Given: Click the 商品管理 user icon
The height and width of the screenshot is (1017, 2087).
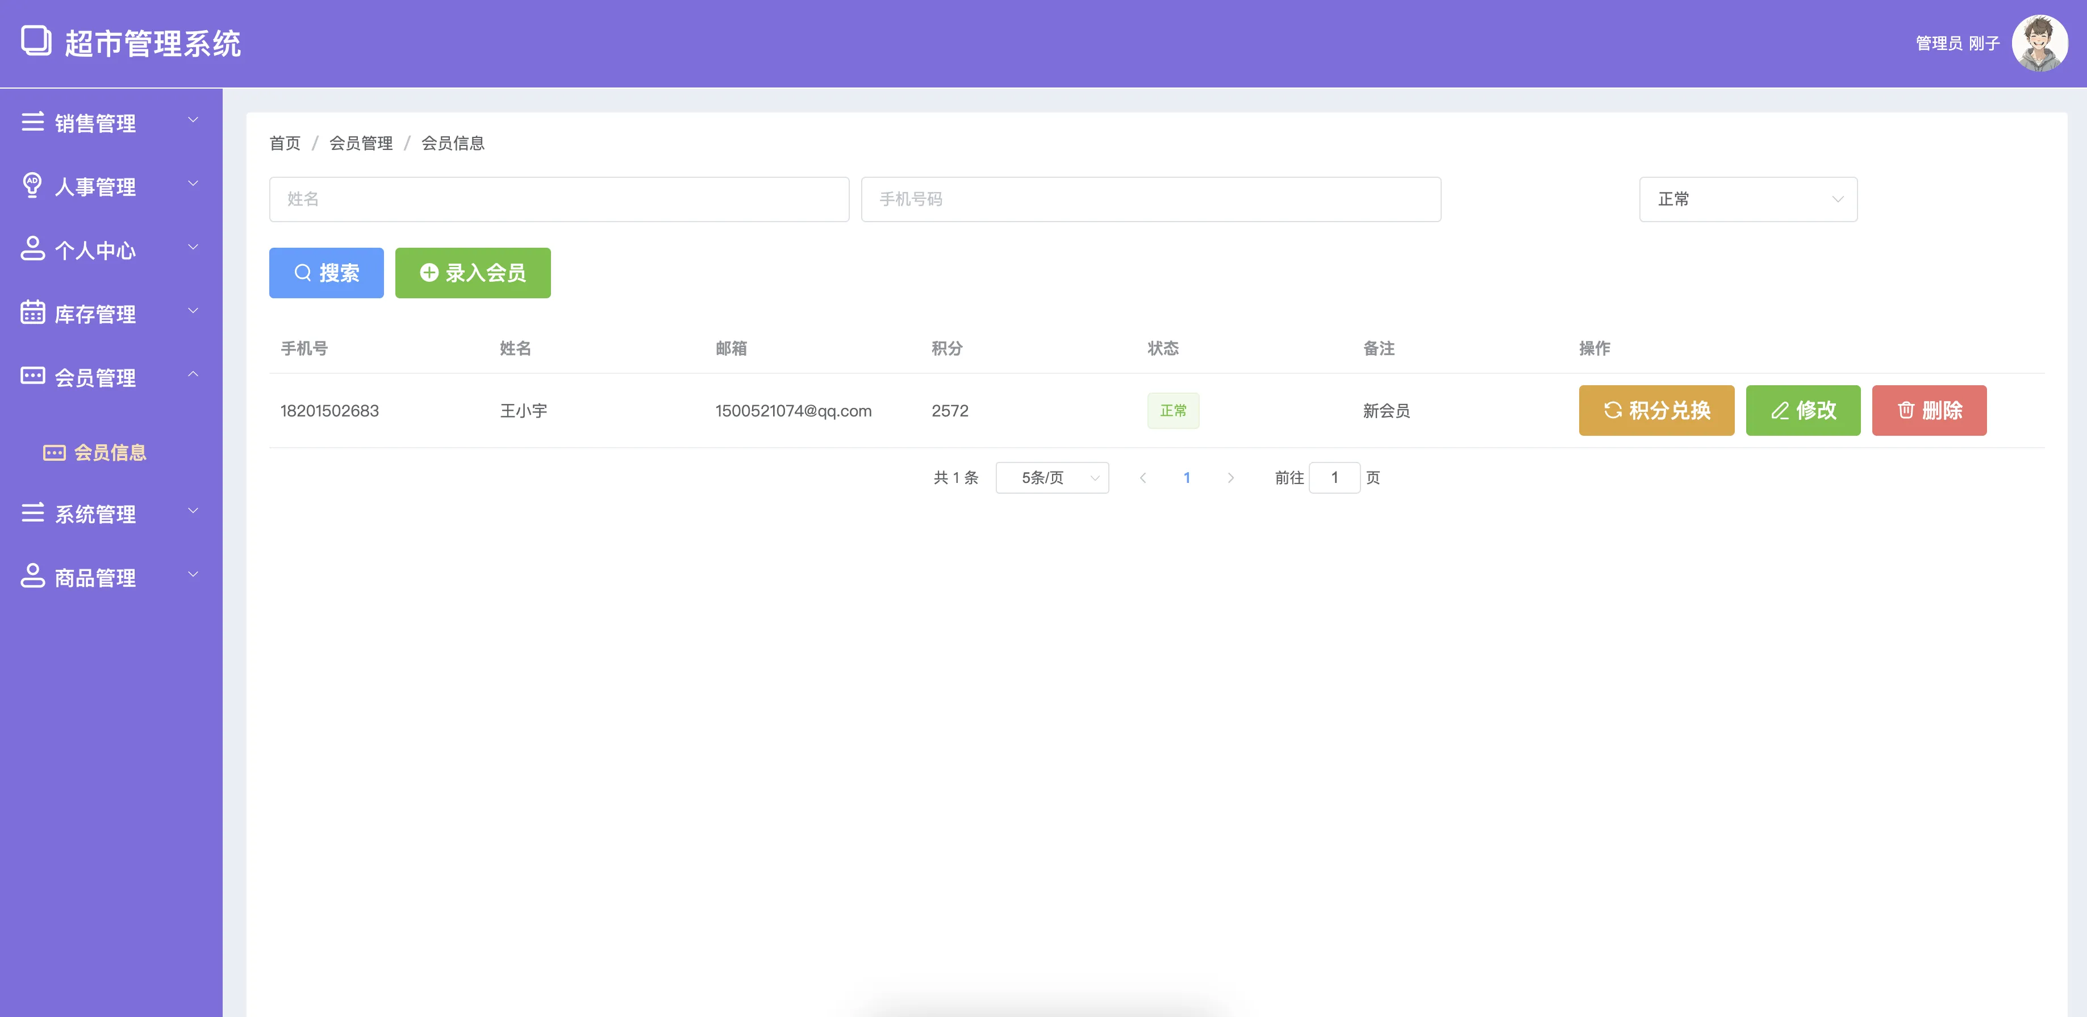Looking at the screenshot, I should (x=32, y=576).
